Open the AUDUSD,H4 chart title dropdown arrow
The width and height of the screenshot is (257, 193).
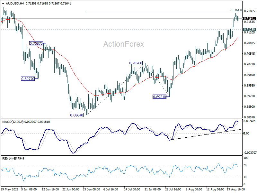3,4
